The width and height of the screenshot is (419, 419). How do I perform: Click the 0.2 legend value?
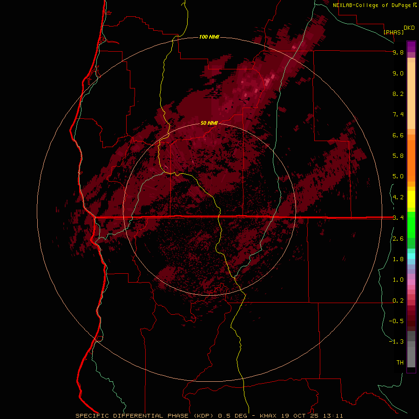point(398,301)
